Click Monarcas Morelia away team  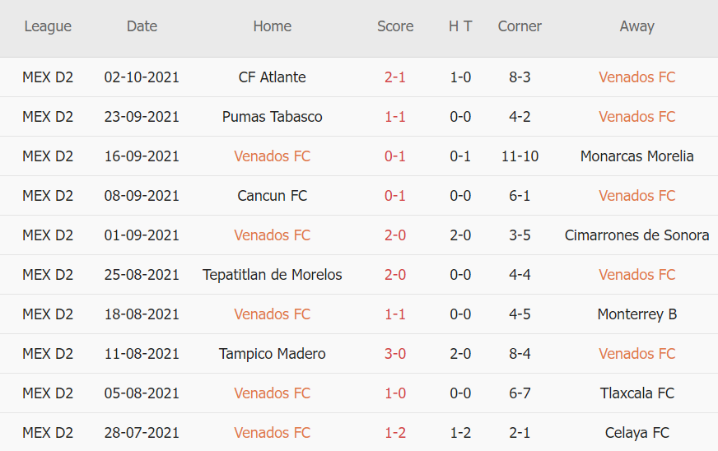636,156
